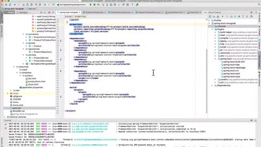The image size is (261, 147).
Task: Click the Find magnifier icon
Action: point(36,4)
